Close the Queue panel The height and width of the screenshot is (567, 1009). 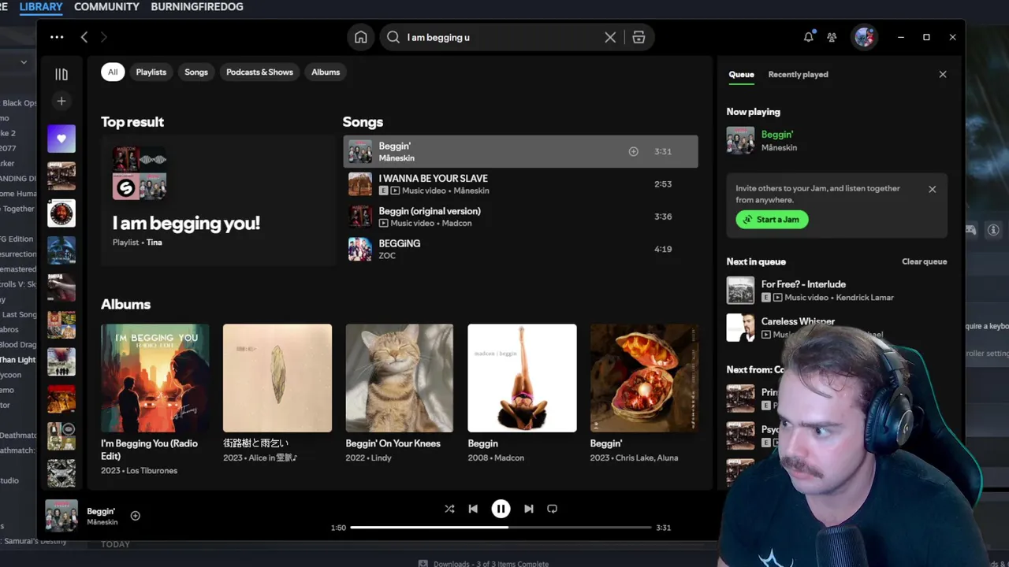(943, 74)
